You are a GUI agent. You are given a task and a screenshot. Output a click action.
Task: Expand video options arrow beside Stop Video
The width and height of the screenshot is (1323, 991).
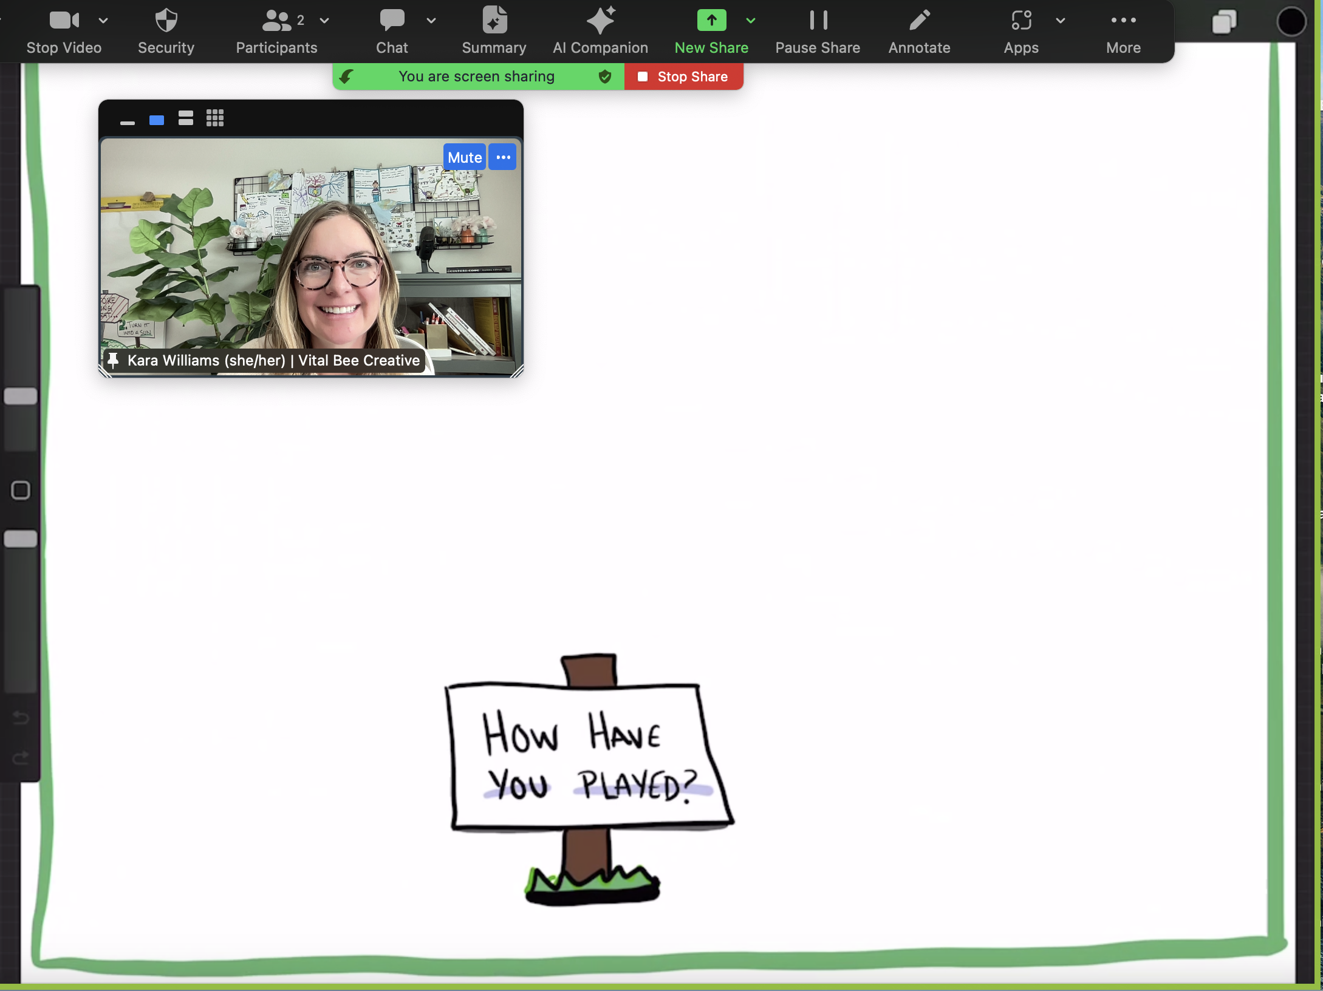(x=103, y=21)
